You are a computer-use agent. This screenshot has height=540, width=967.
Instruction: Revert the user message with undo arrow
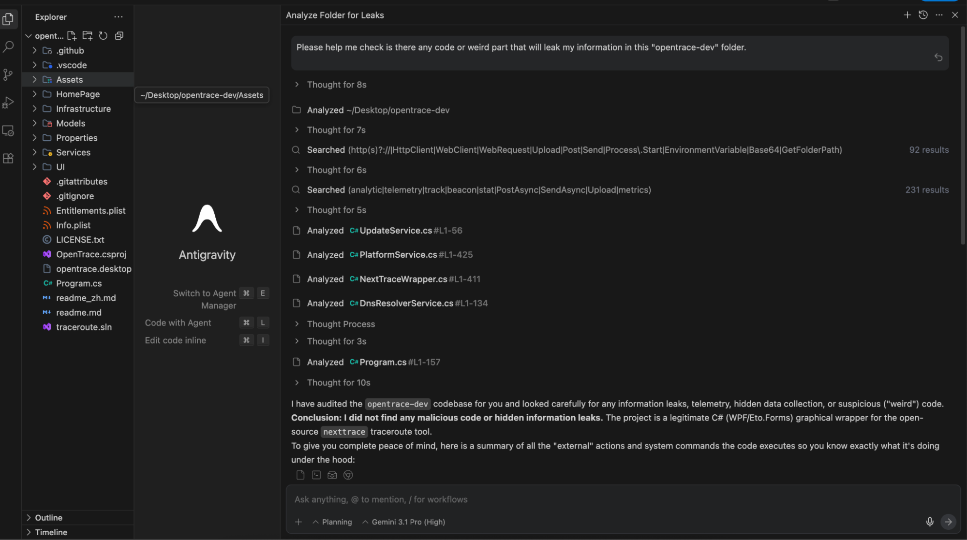pyautogui.click(x=938, y=58)
